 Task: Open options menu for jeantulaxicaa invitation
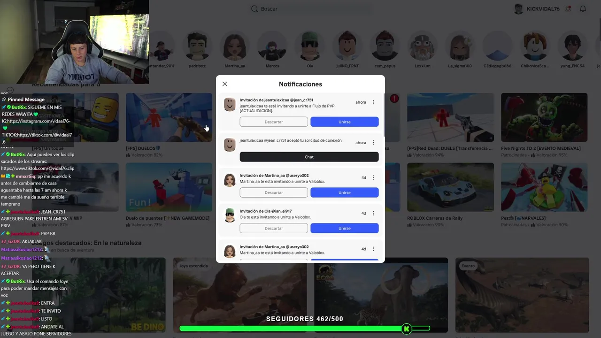(x=373, y=102)
